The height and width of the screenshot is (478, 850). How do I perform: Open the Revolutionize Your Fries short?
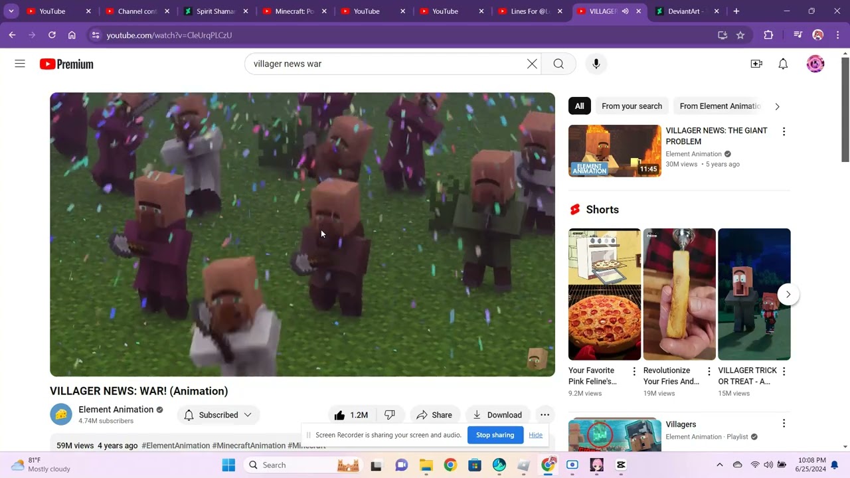pos(679,294)
